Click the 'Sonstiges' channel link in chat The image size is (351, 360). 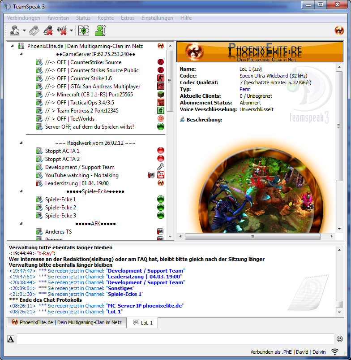[120, 288]
